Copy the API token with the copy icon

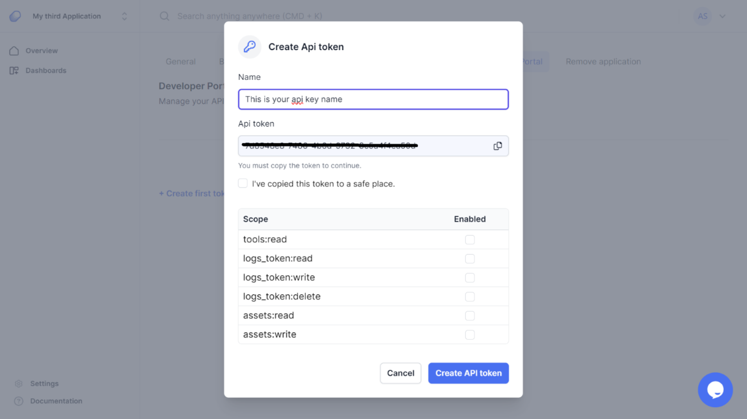click(498, 146)
